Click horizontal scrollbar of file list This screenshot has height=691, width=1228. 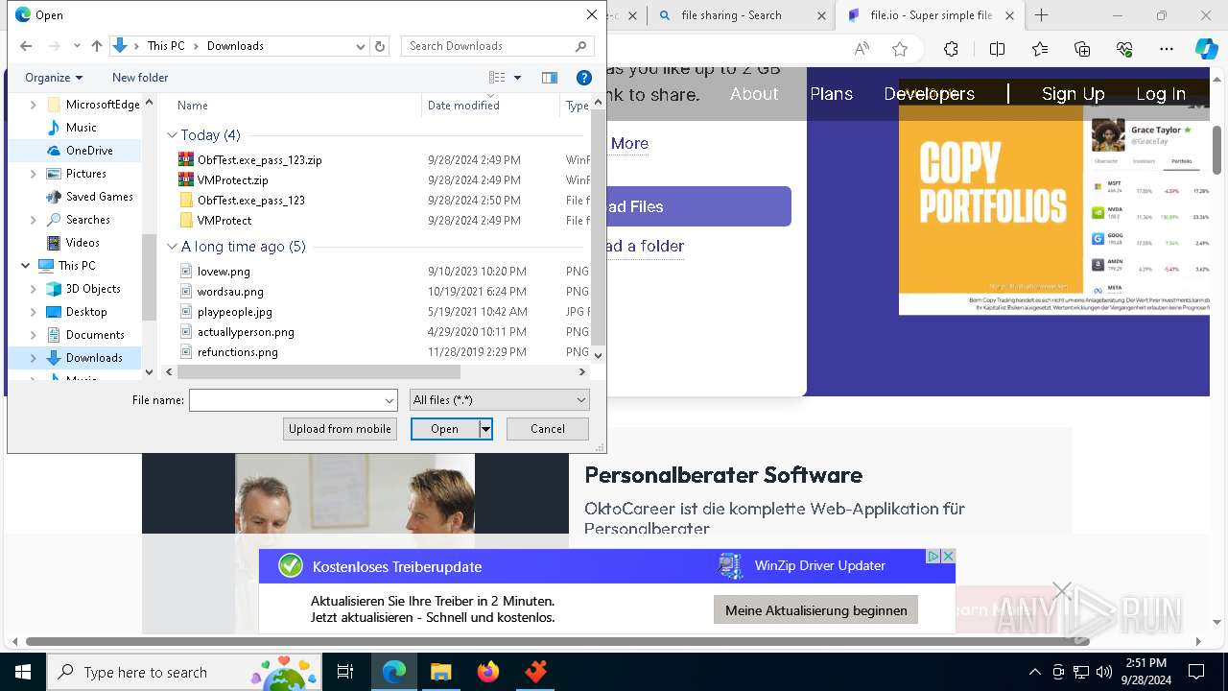(x=318, y=371)
